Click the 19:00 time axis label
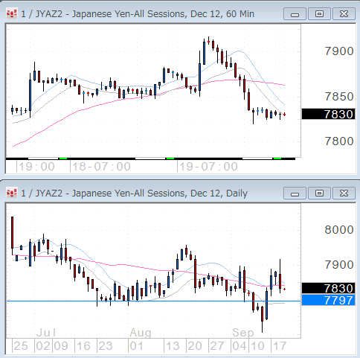This screenshot has width=360, height=358. [x=36, y=167]
